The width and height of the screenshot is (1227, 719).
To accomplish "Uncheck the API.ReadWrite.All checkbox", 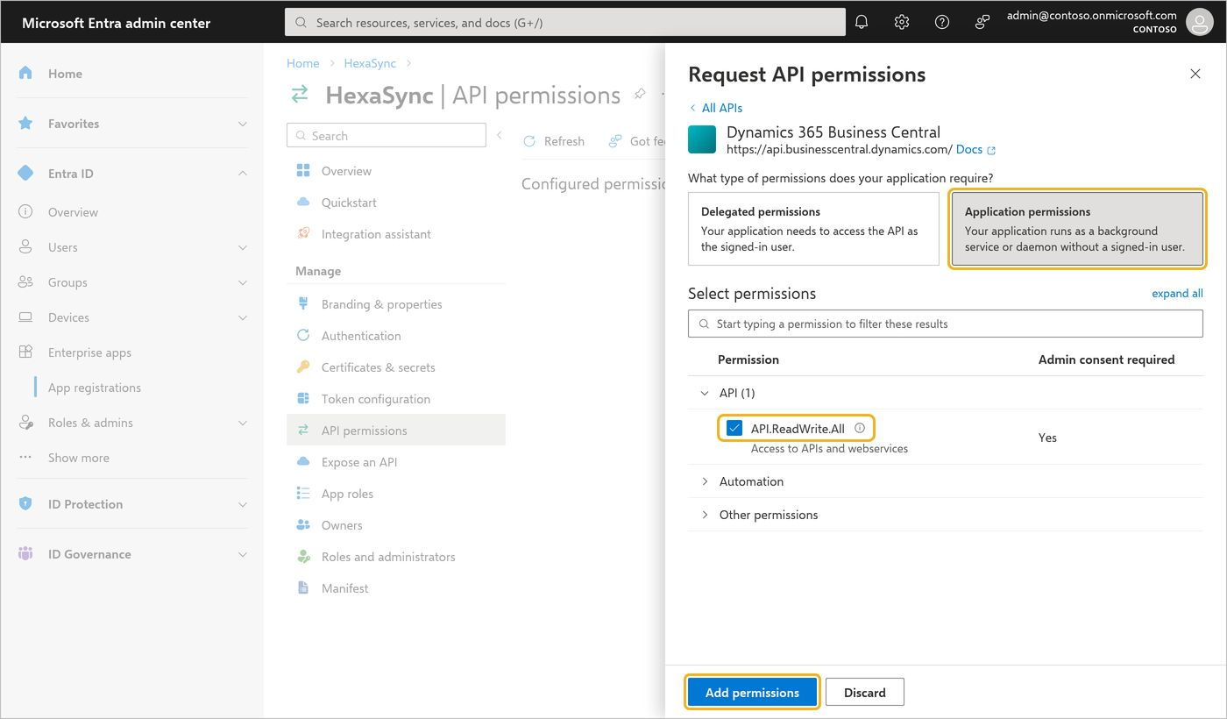I will 734,429.
